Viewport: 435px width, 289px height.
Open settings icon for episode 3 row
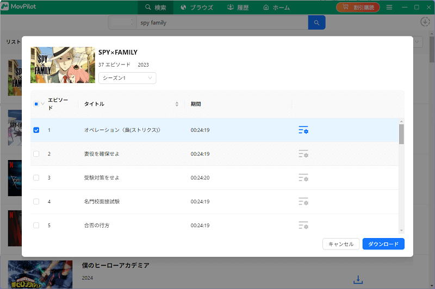pyautogui.click(x=303, y=177)
